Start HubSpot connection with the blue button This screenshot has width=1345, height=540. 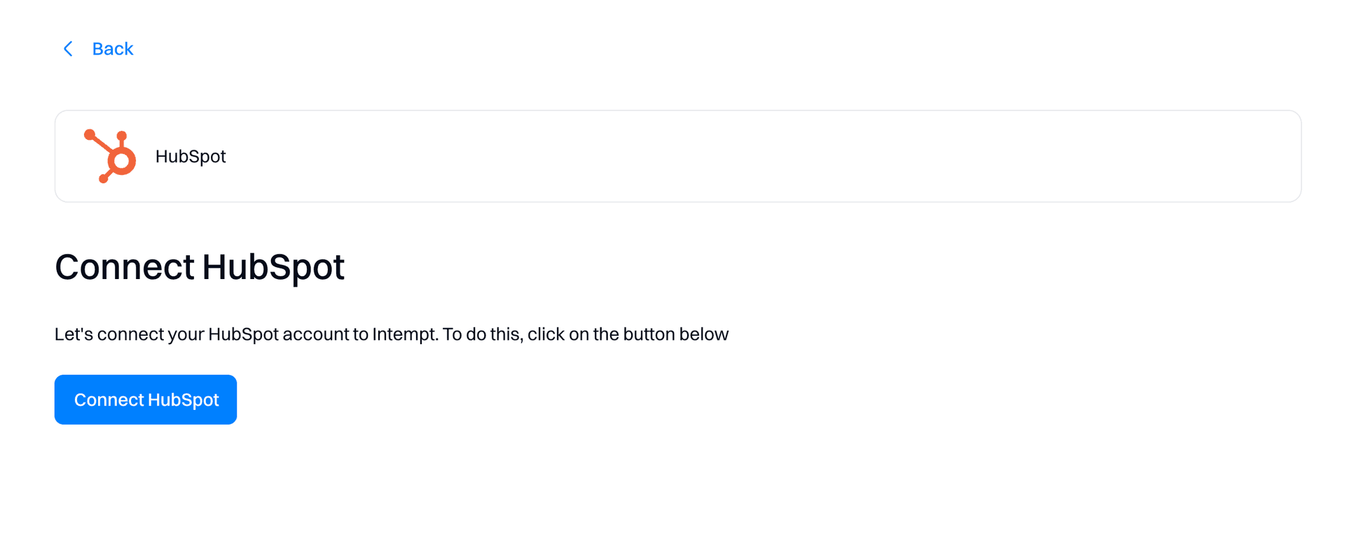[x=146, y=399]
